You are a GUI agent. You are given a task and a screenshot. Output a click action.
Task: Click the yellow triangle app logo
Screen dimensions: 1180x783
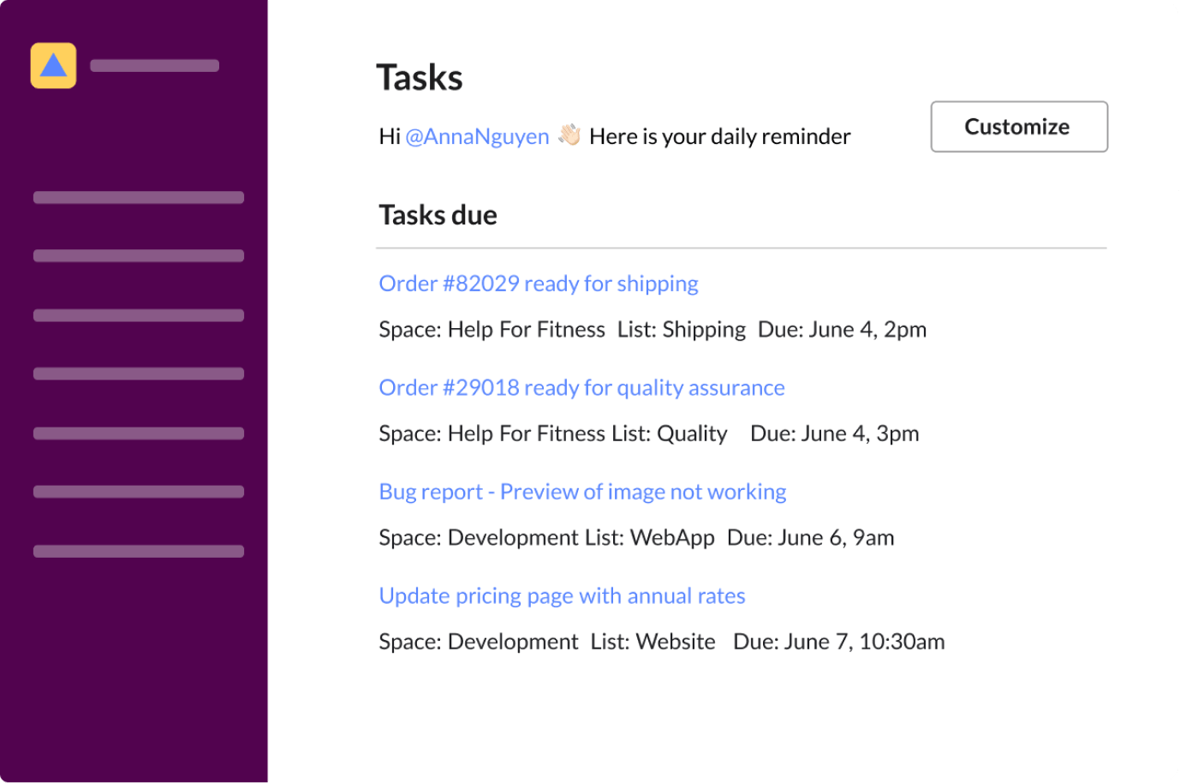tap(53, 65)
